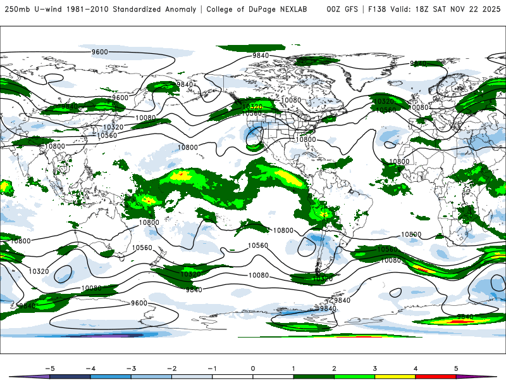This screenshot has height=380, width=506.
Task: Click the colorbar tick label '5'
Action: coord(456,369)
